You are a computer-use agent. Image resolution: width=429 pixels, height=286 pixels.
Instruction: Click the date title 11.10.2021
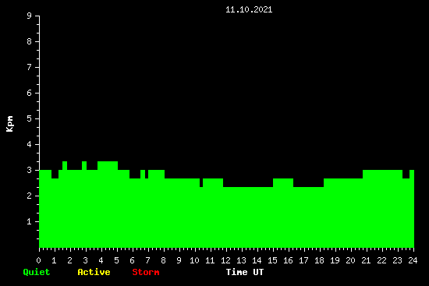pos(249,10)
